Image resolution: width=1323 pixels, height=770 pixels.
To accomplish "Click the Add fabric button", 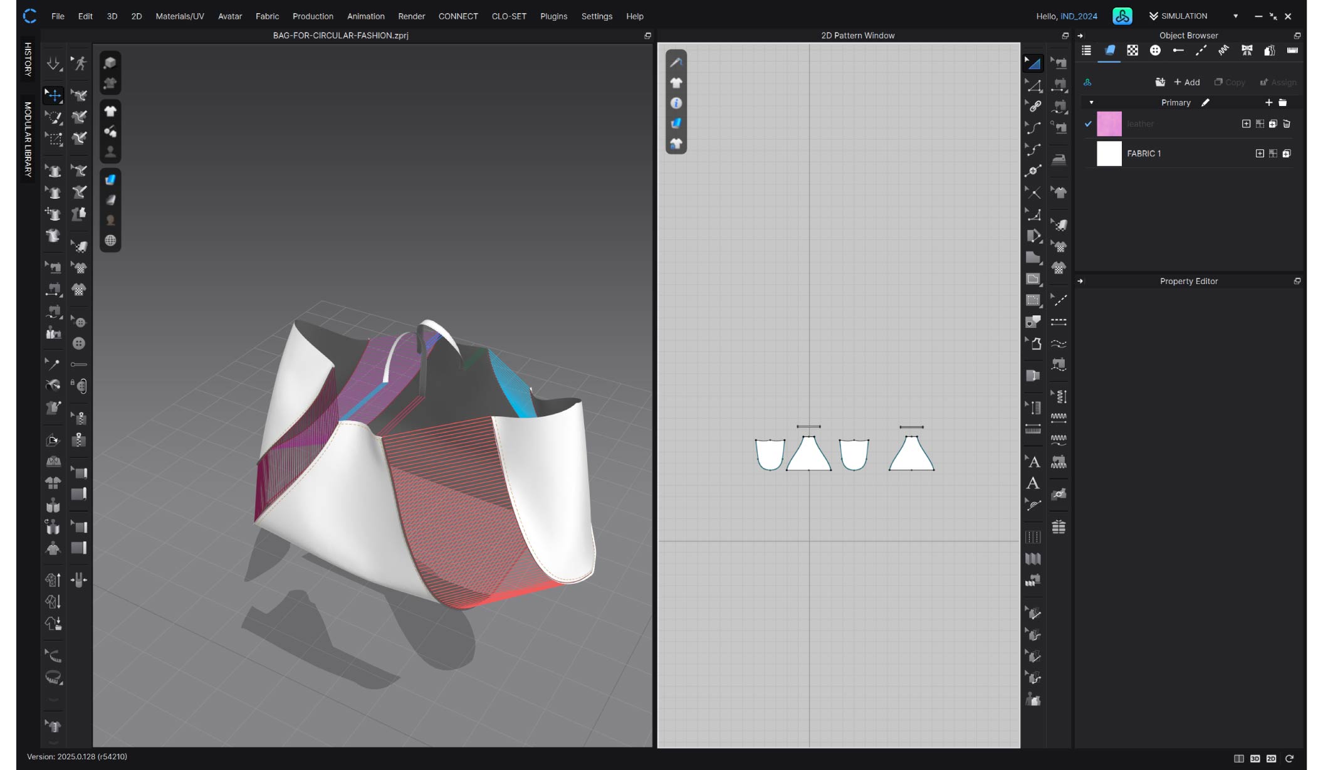I will [x=1186, y=82].
